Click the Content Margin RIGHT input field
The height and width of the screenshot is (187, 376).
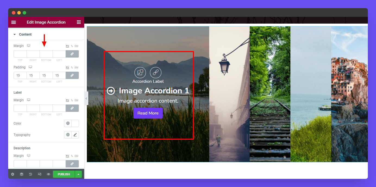click(33, 54)
